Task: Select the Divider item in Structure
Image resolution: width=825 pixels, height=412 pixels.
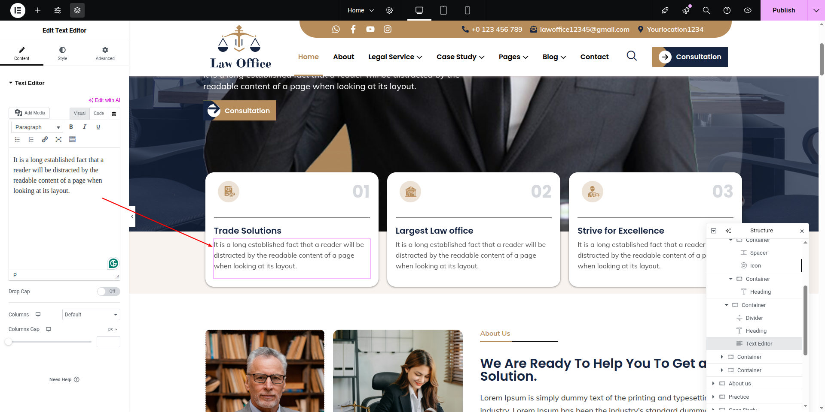Action: pos(755,318)
